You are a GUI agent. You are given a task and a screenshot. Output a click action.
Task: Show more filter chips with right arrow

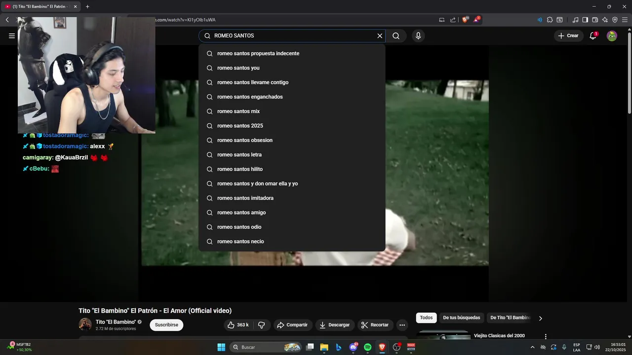pyautogui.click(x=540, y=318)
